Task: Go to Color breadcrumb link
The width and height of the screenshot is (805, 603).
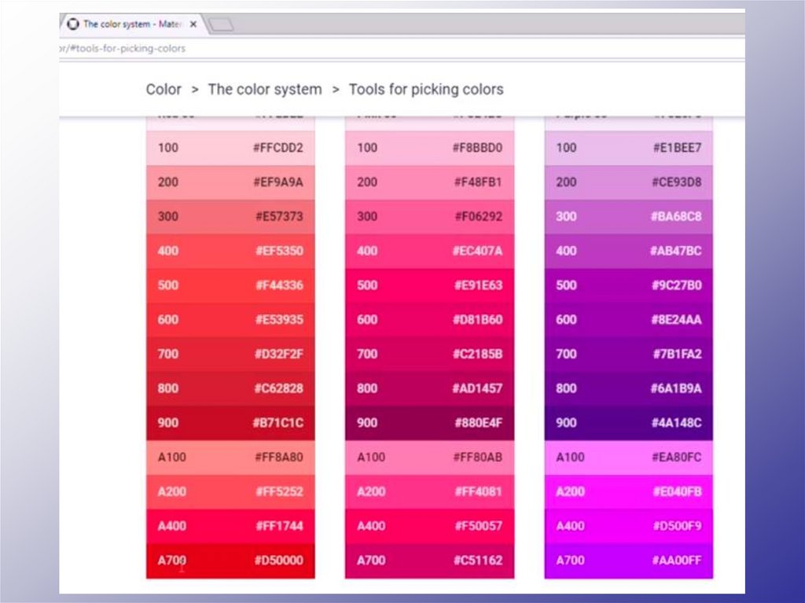Action: (164, 90)
